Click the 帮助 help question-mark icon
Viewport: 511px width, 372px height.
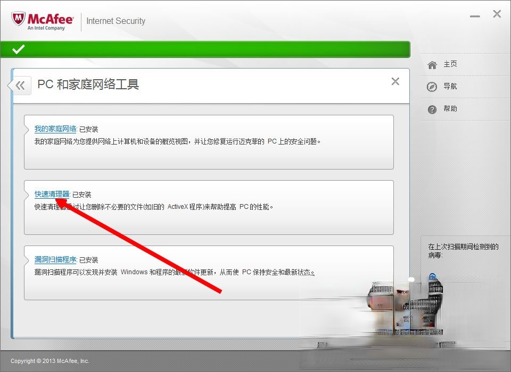(x=432, y=109)
